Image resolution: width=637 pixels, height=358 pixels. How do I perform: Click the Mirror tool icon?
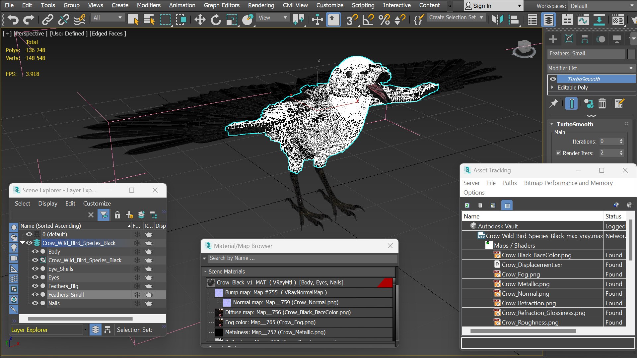click(x=497, y=20)
